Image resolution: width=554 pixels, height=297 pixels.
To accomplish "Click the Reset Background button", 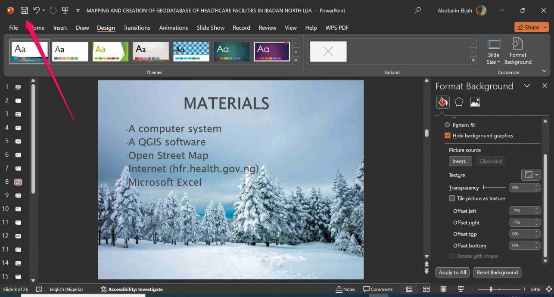I will click(497, 272).
